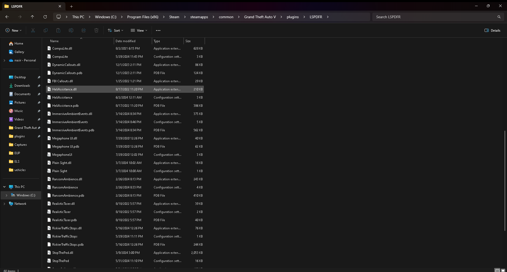The height and width of the screenshot is (272, 507).
Task: Collapse the This PC tree node
Action: click(x=4, y=187)
